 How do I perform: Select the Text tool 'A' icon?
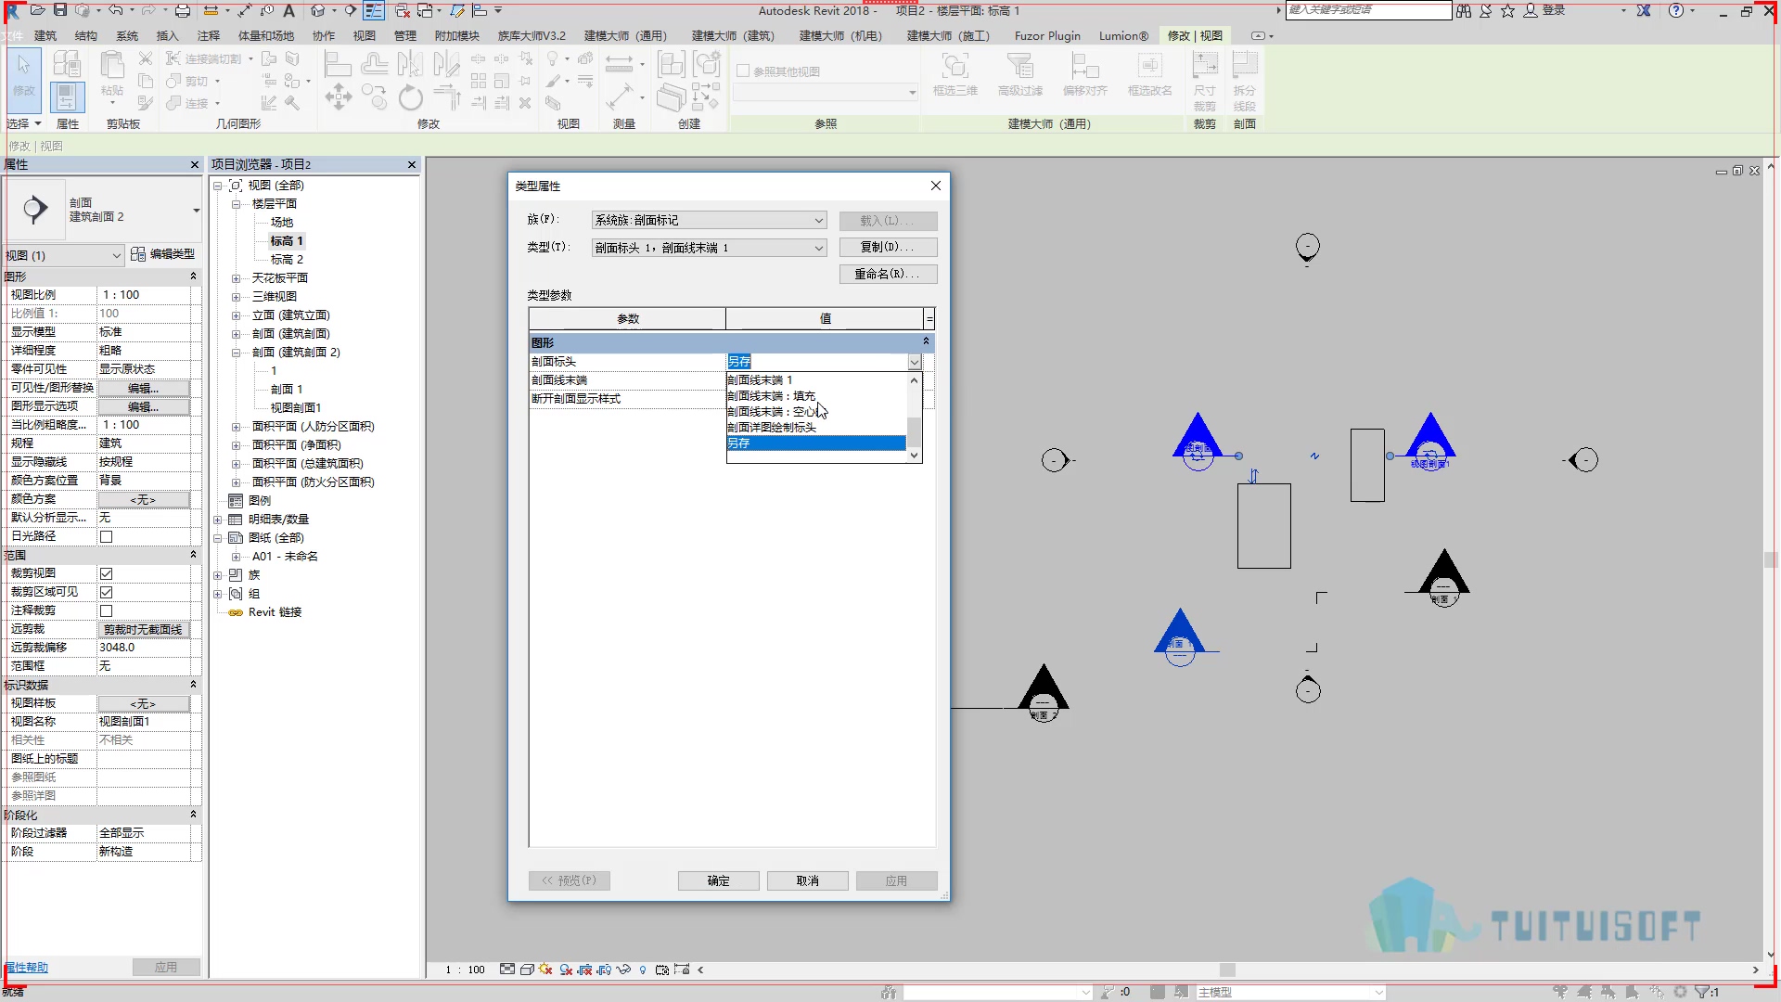click(x=288, y=10)
